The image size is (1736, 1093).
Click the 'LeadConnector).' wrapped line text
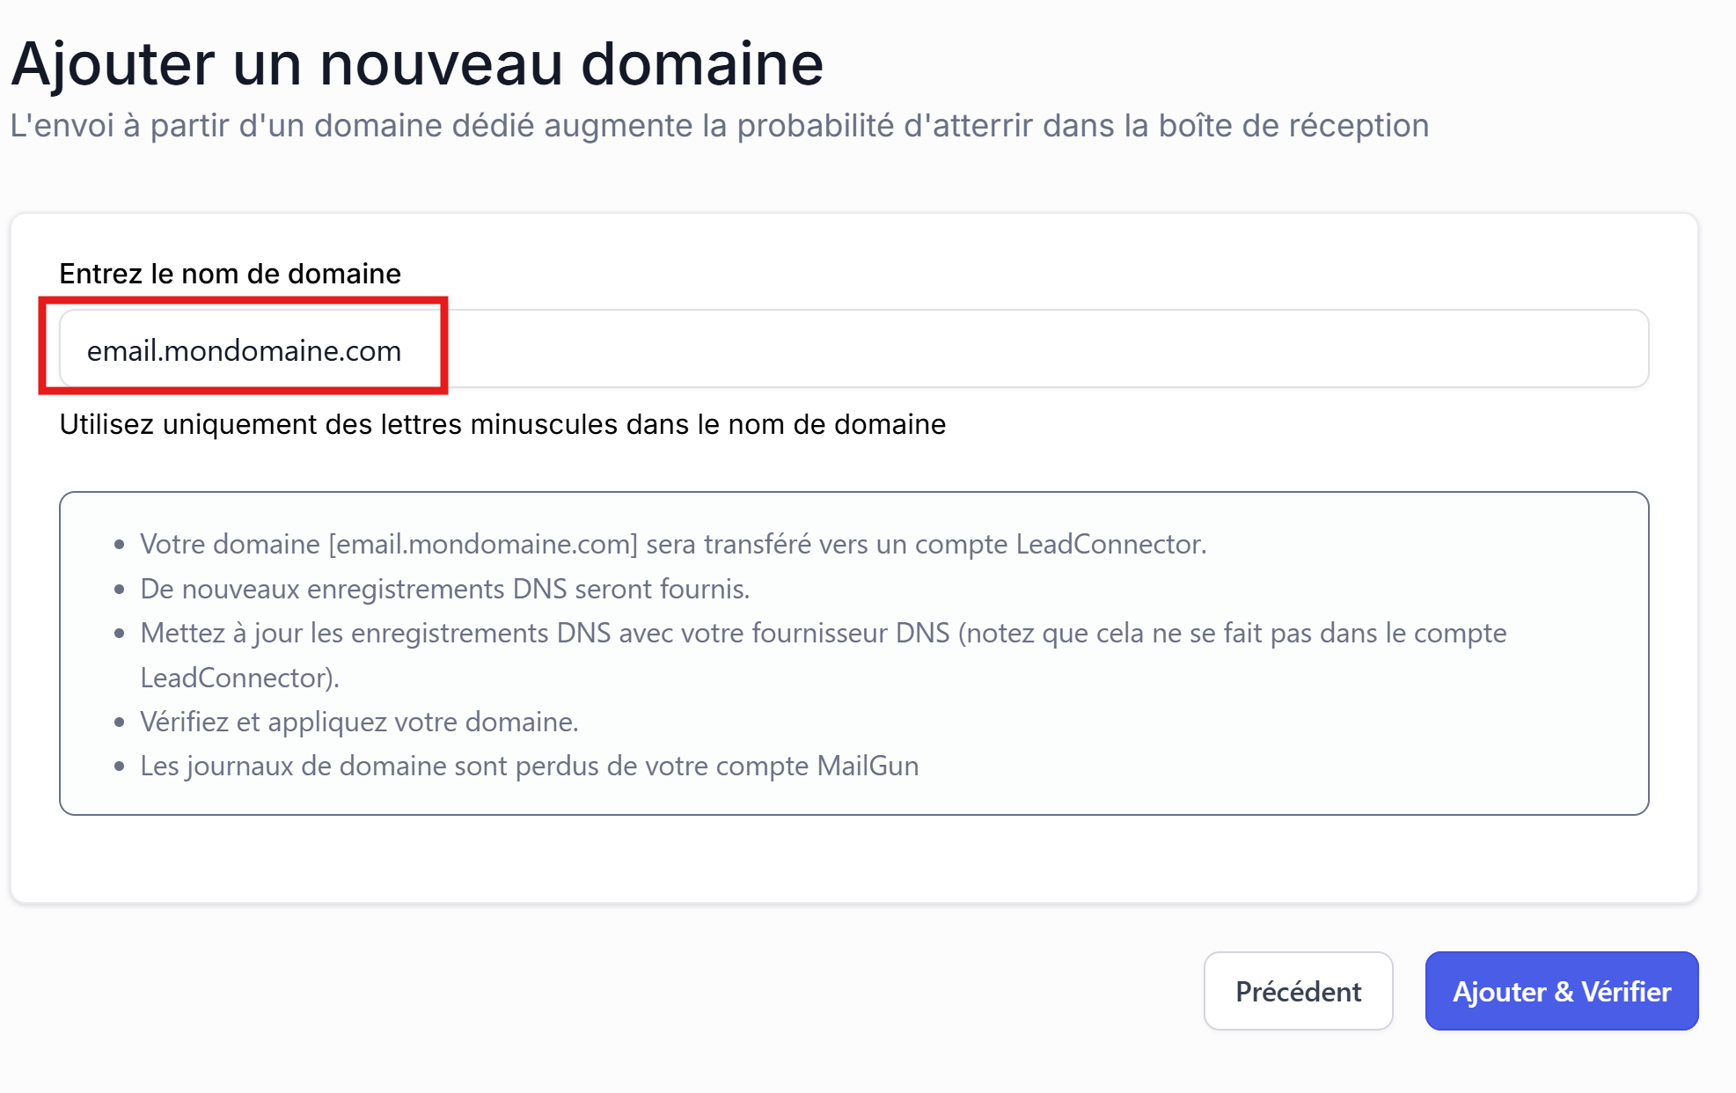click(239, 678)
